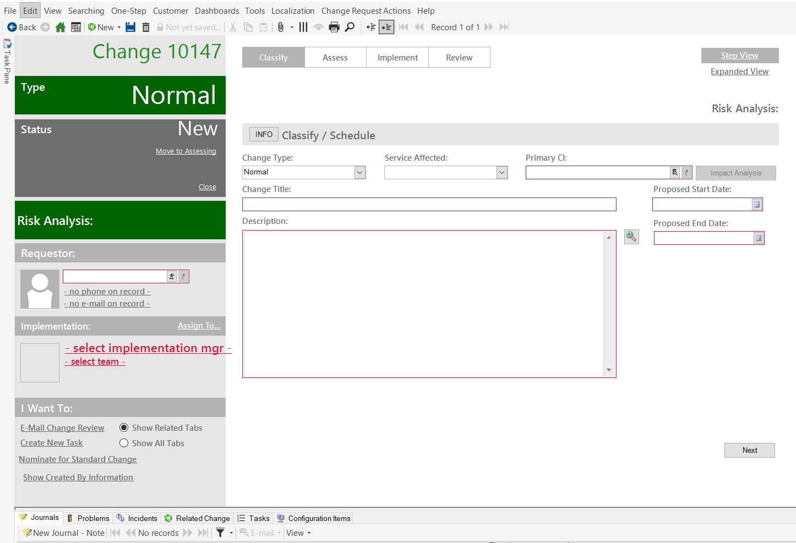The image size is (796, 543).
Task: Open the File menu
Action: point(10,10)
